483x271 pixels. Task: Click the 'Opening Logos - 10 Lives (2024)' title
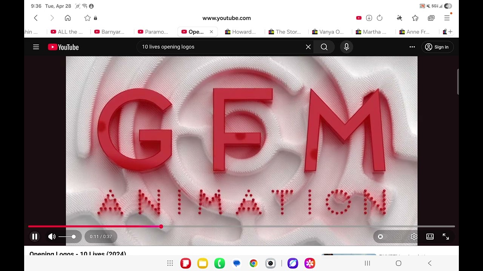(78, 254)
